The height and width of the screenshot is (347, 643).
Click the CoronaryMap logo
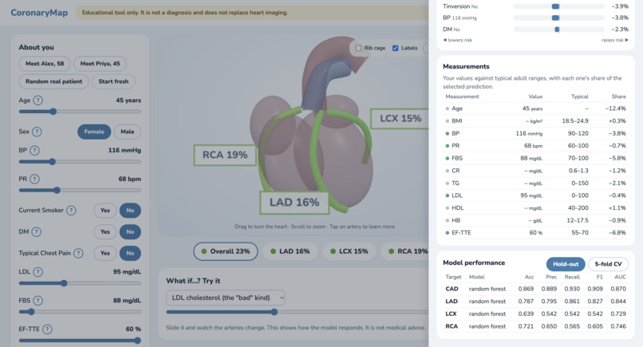click(39, 13)
